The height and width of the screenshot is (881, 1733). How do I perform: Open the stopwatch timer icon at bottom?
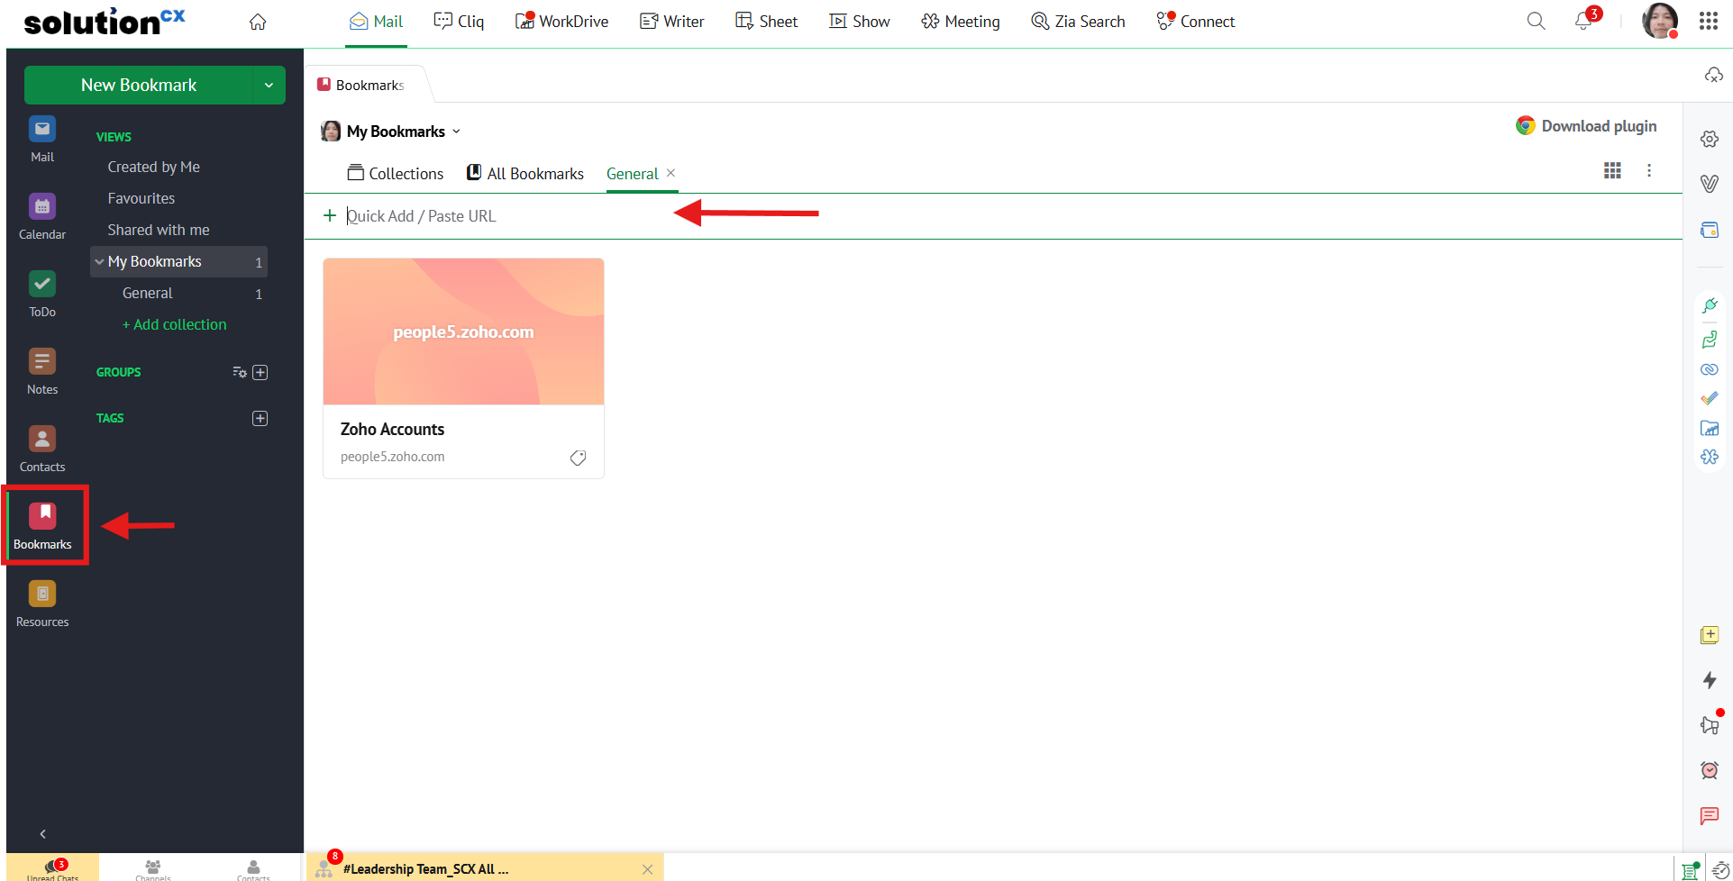pyautogui.click(x=1720, y=870)
